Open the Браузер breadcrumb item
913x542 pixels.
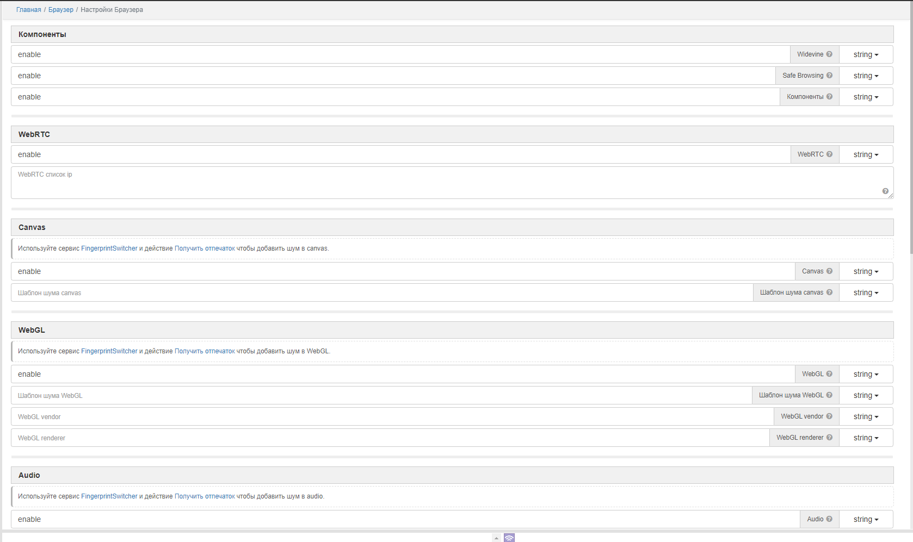click(61, 9)
